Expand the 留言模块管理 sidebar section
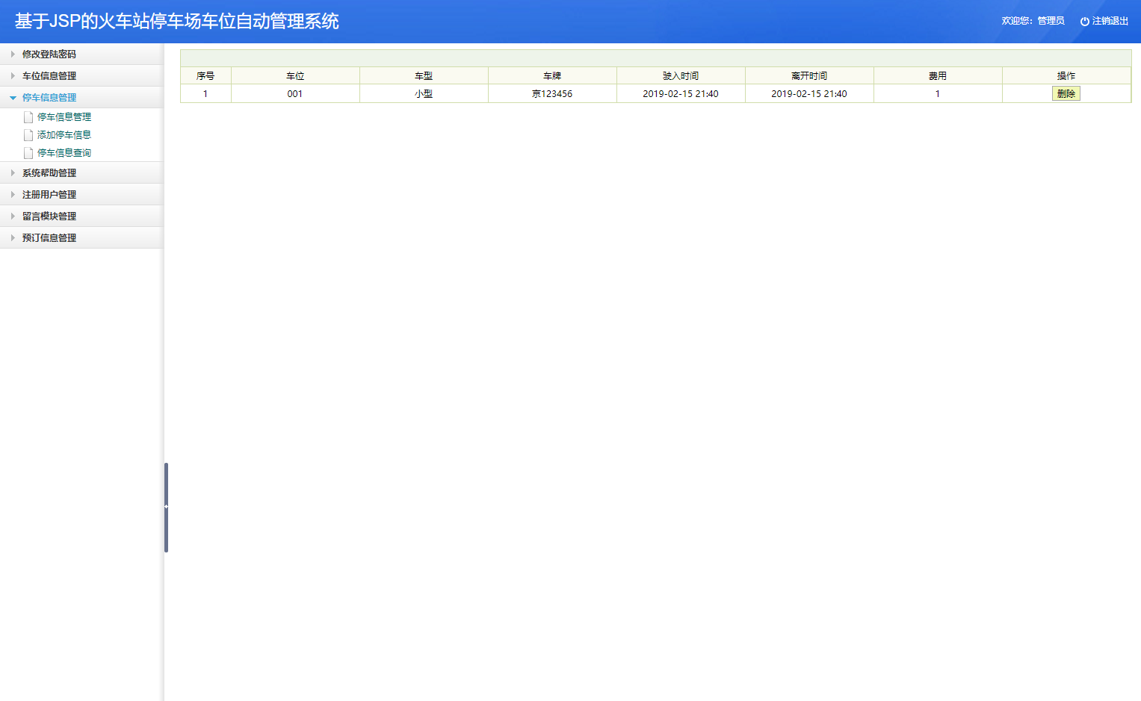 tap(54, 216)
